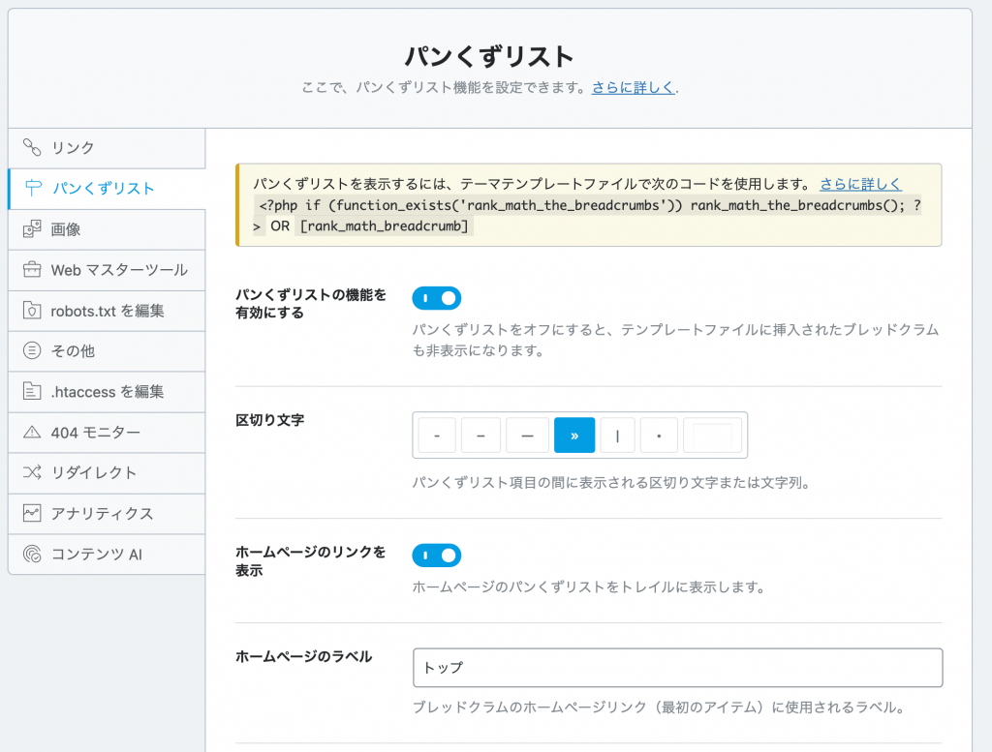The height and width of the screenshot is (752, 992).
Task: Click the 区切り文字 setting label
Action: 270,420
